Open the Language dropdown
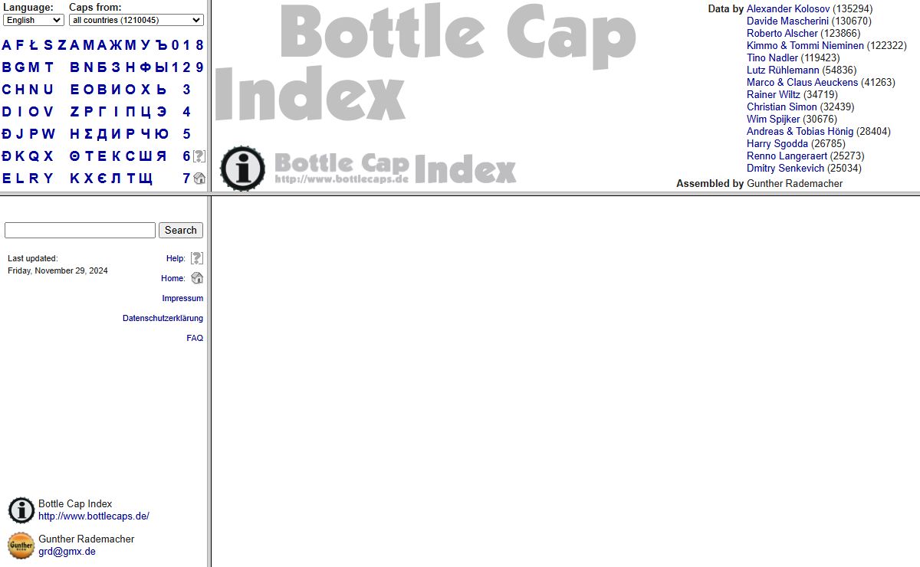 click(34, 20)
